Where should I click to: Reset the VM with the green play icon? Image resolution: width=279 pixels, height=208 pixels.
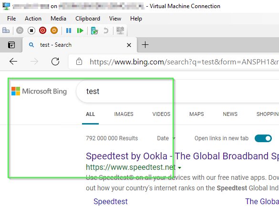pos(80,31)
